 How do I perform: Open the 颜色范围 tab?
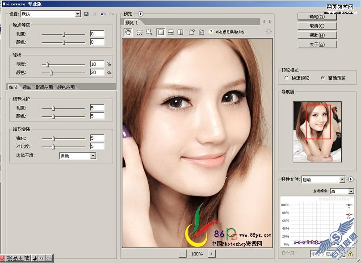(66, 87)
